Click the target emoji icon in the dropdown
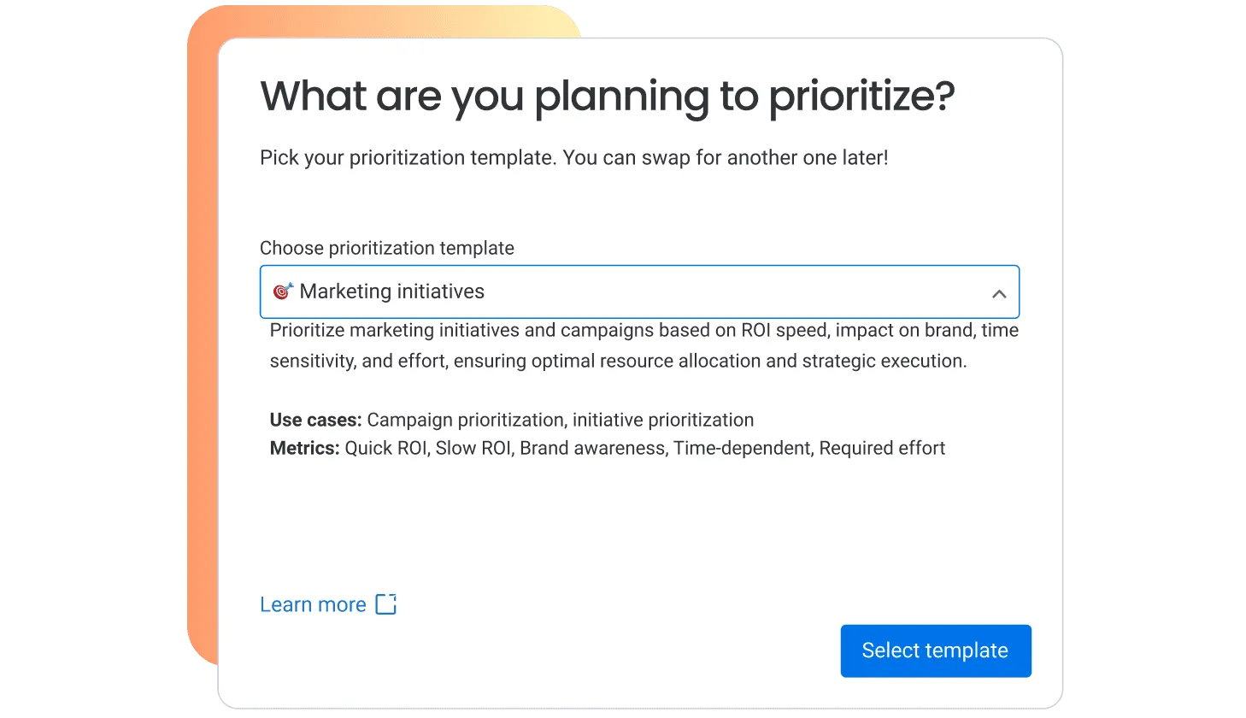This screenshot has width=1246, height=718. (x=283, y=291)
